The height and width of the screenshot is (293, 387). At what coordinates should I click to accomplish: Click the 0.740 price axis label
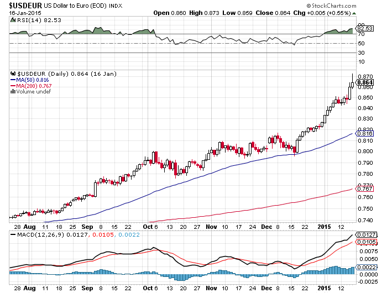pos(365,220)
